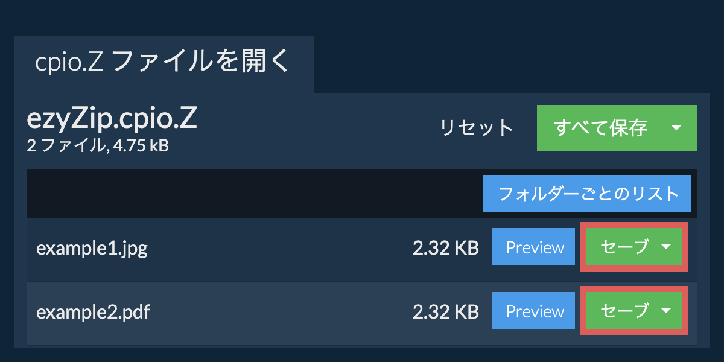724x362 pixels.
Task: Open the cpio.Z ファイルを開く tab
Action: [x=164, y=63]
